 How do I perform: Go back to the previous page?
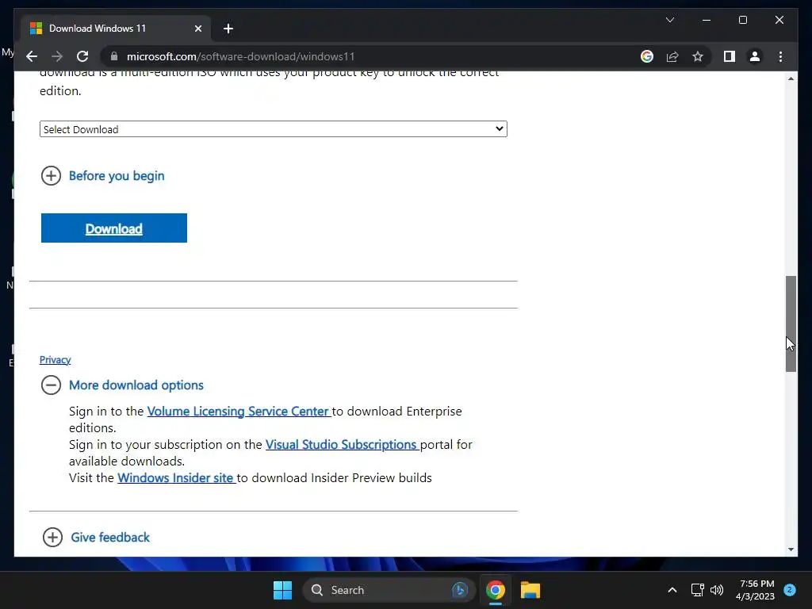32,56
